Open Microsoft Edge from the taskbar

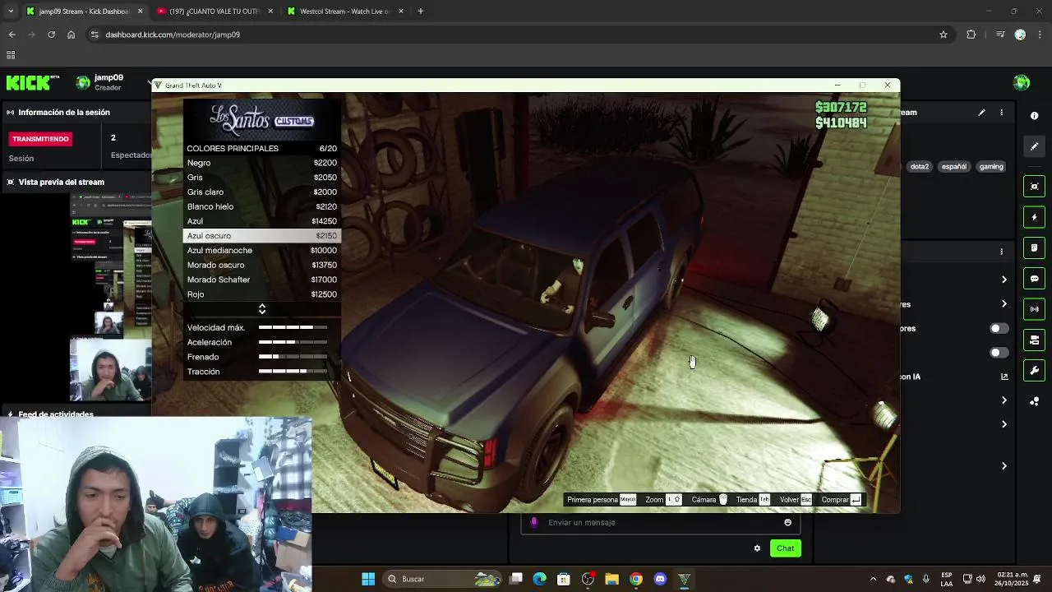pos(539,579)
